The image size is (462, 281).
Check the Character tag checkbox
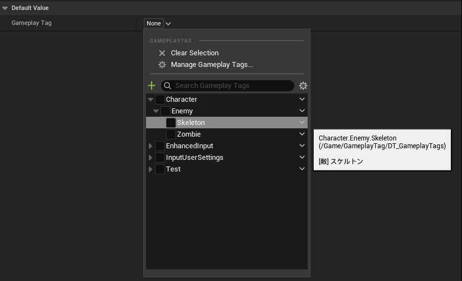click(x=160, y=100)
